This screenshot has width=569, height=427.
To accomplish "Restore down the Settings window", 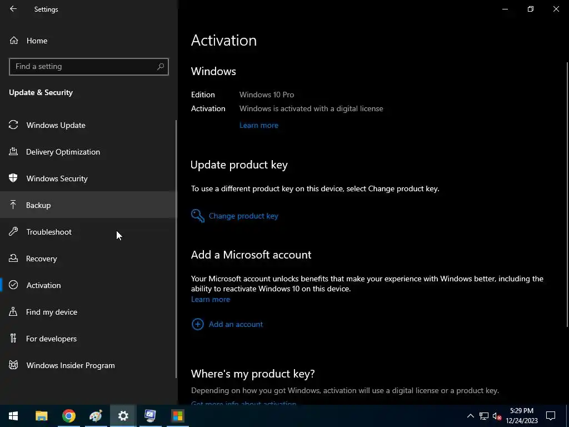I will click(x=531, y=9).
